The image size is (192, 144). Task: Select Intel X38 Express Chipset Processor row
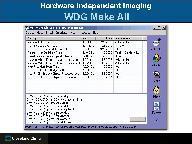[x=86, y=74]
